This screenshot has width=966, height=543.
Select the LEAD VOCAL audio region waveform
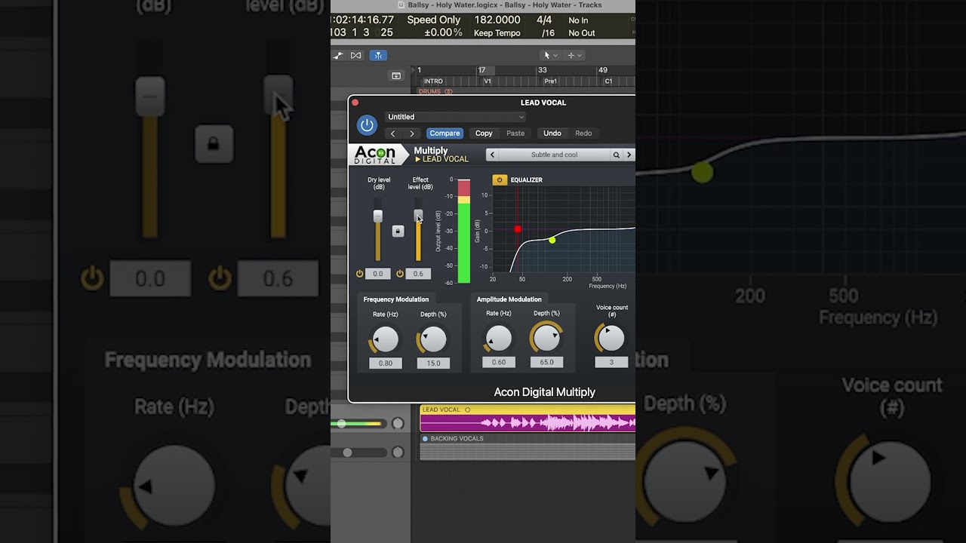point(528,423)
